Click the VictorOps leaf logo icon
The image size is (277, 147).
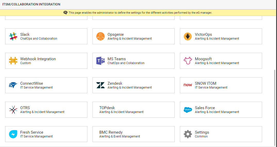tap(188, 36)
